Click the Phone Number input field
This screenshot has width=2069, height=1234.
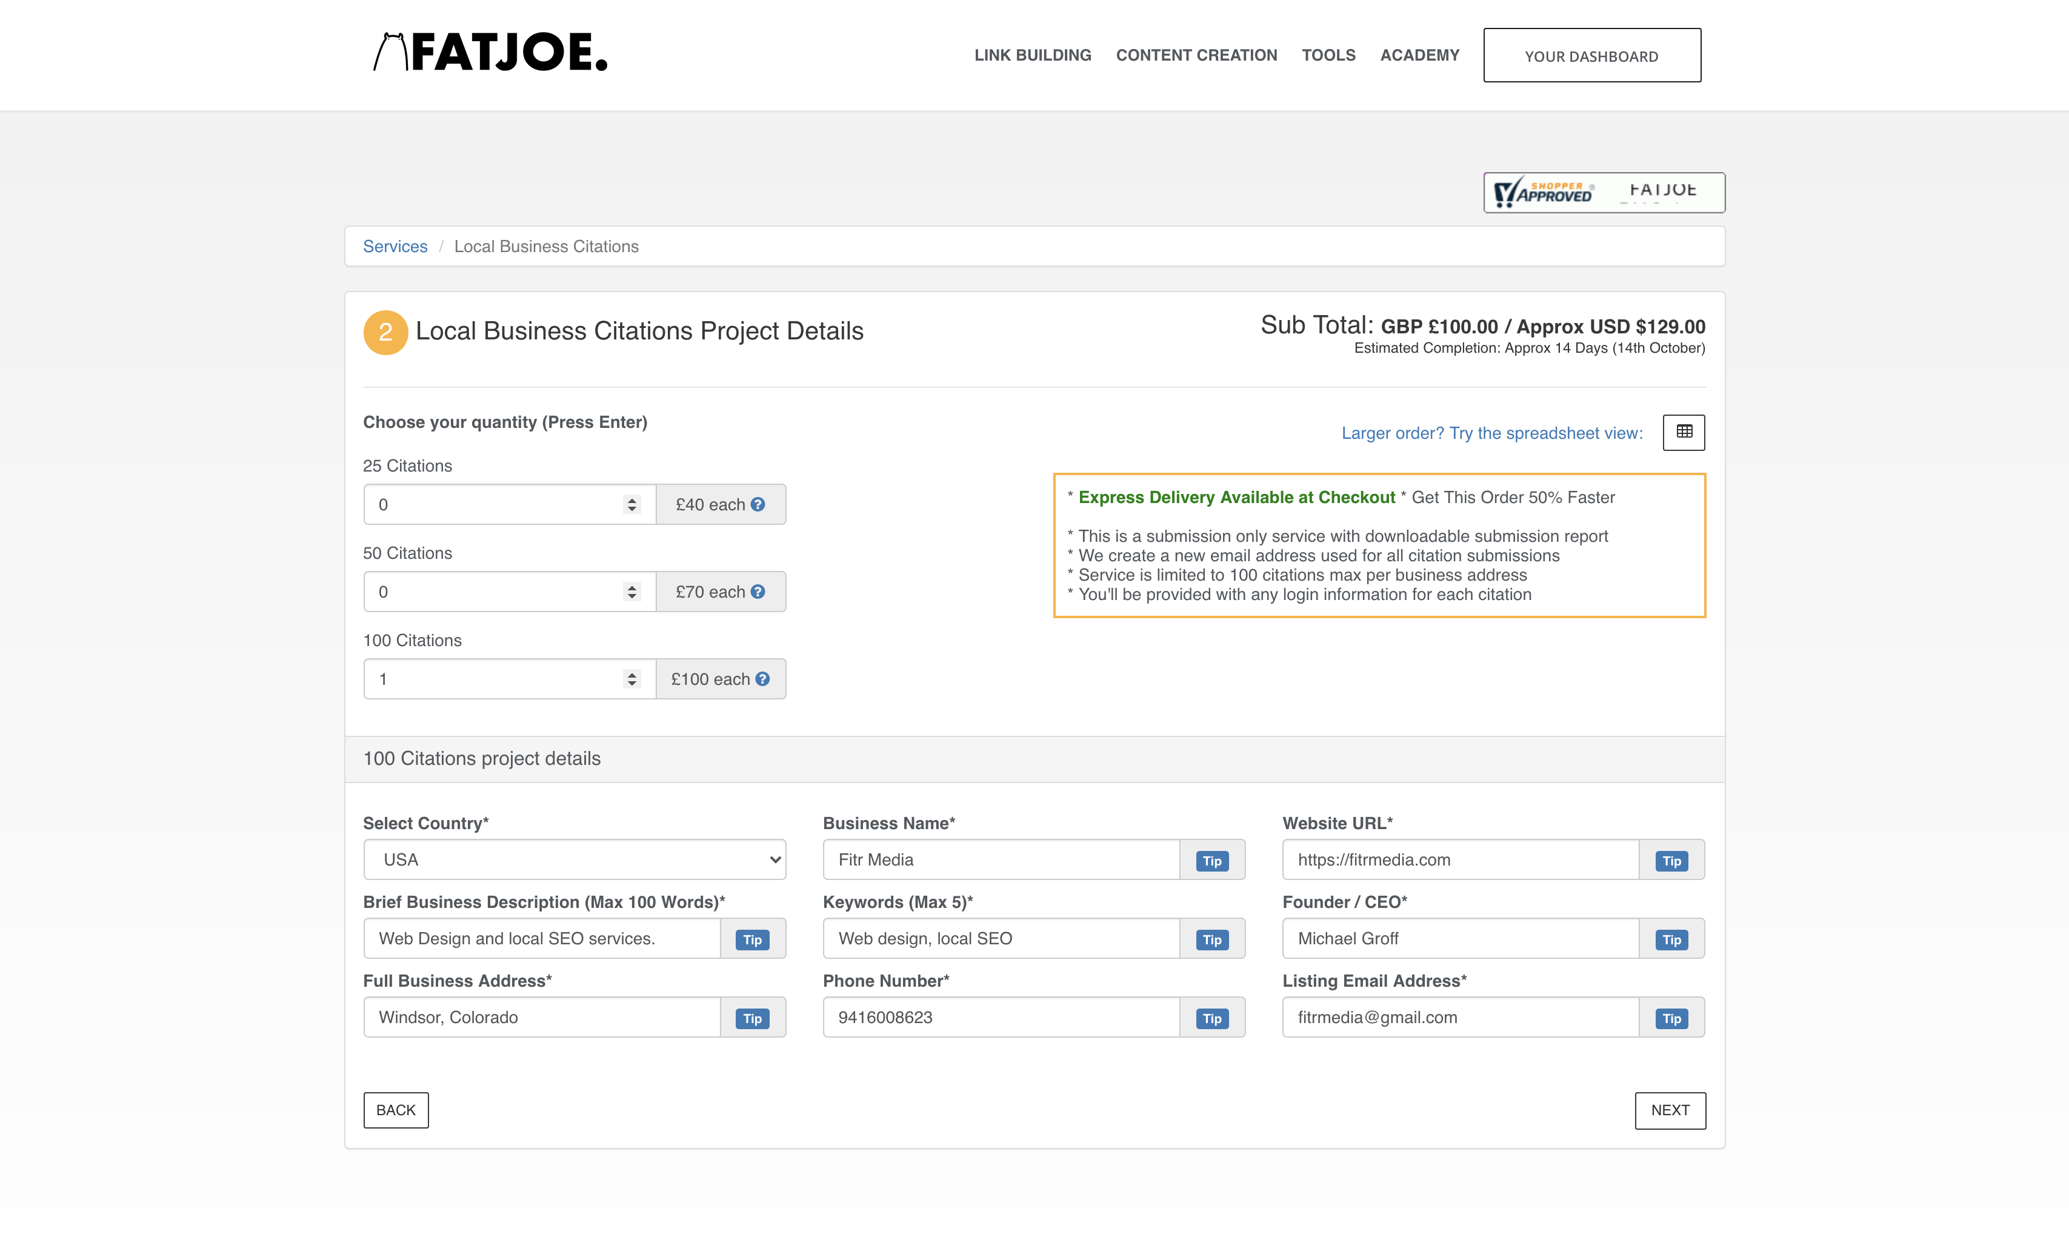(x=1001, y=1017)
